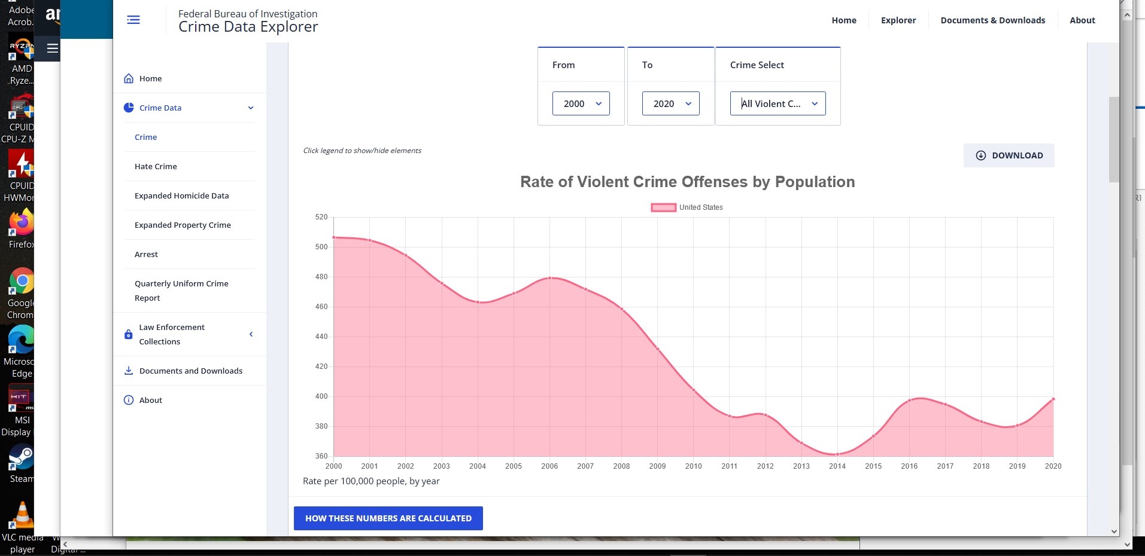Open the From year dropdown
Screen dimensions: 1145x556
point(580,103)
